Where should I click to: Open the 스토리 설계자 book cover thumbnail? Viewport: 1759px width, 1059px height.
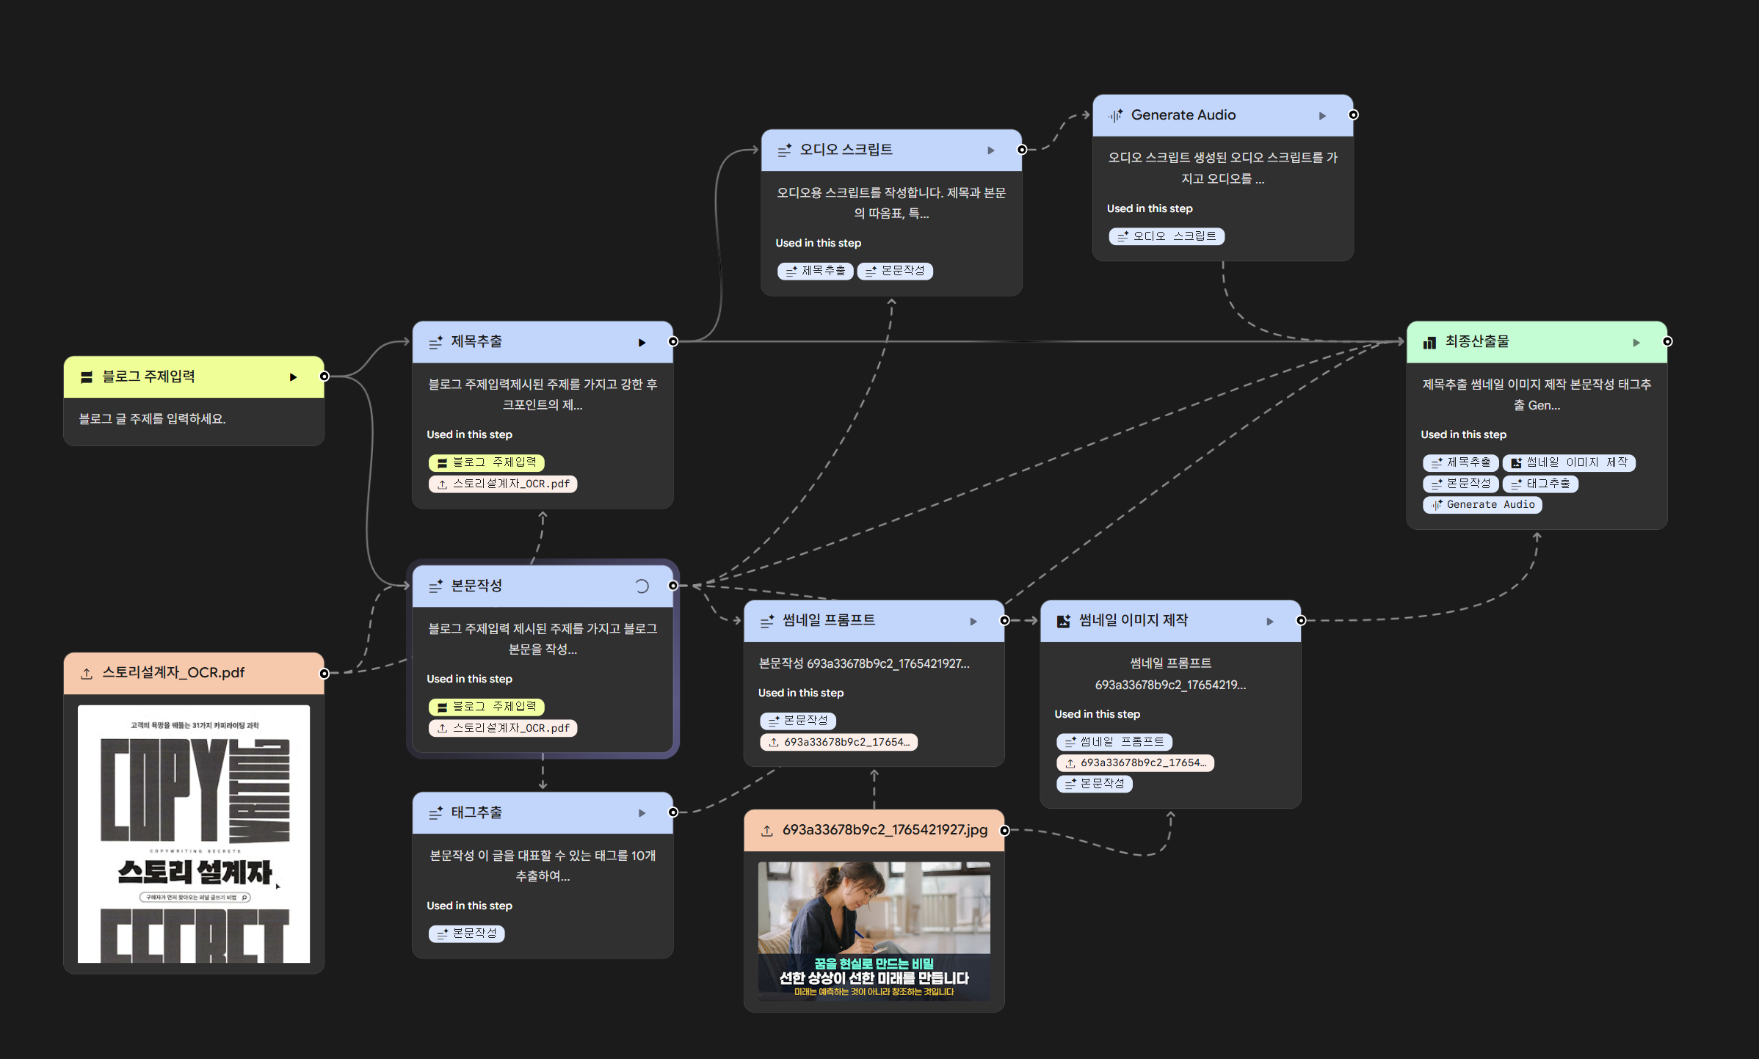click(194, 834)
